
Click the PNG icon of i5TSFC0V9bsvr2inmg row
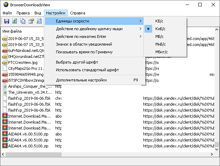point(5,80)
